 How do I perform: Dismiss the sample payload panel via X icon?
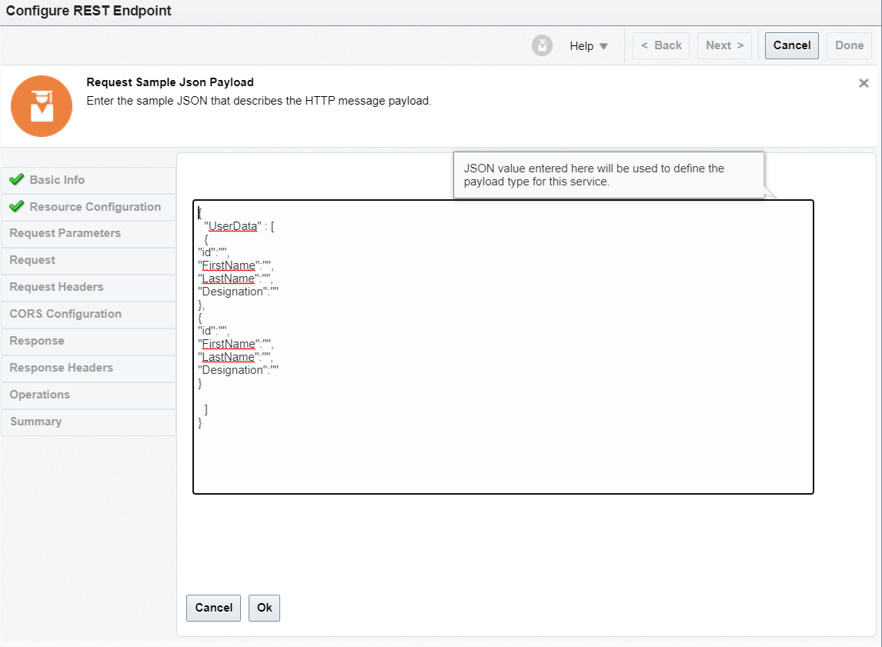click(x=864, y=82)
